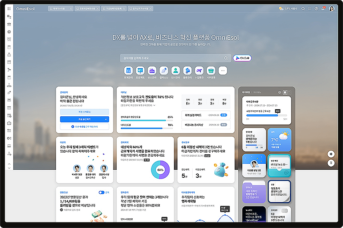Focus the central search input field

click(175, 58)
